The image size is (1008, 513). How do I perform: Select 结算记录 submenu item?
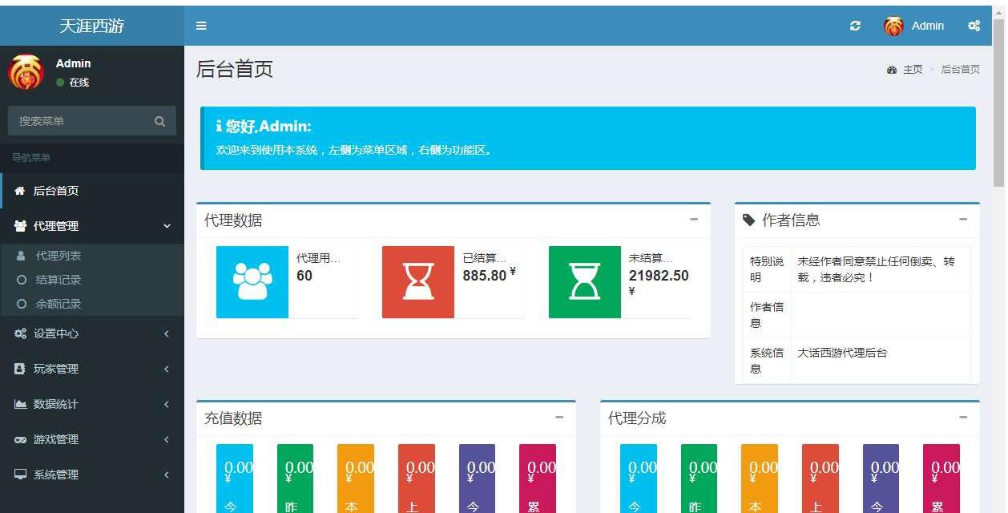tap(58, 280)
